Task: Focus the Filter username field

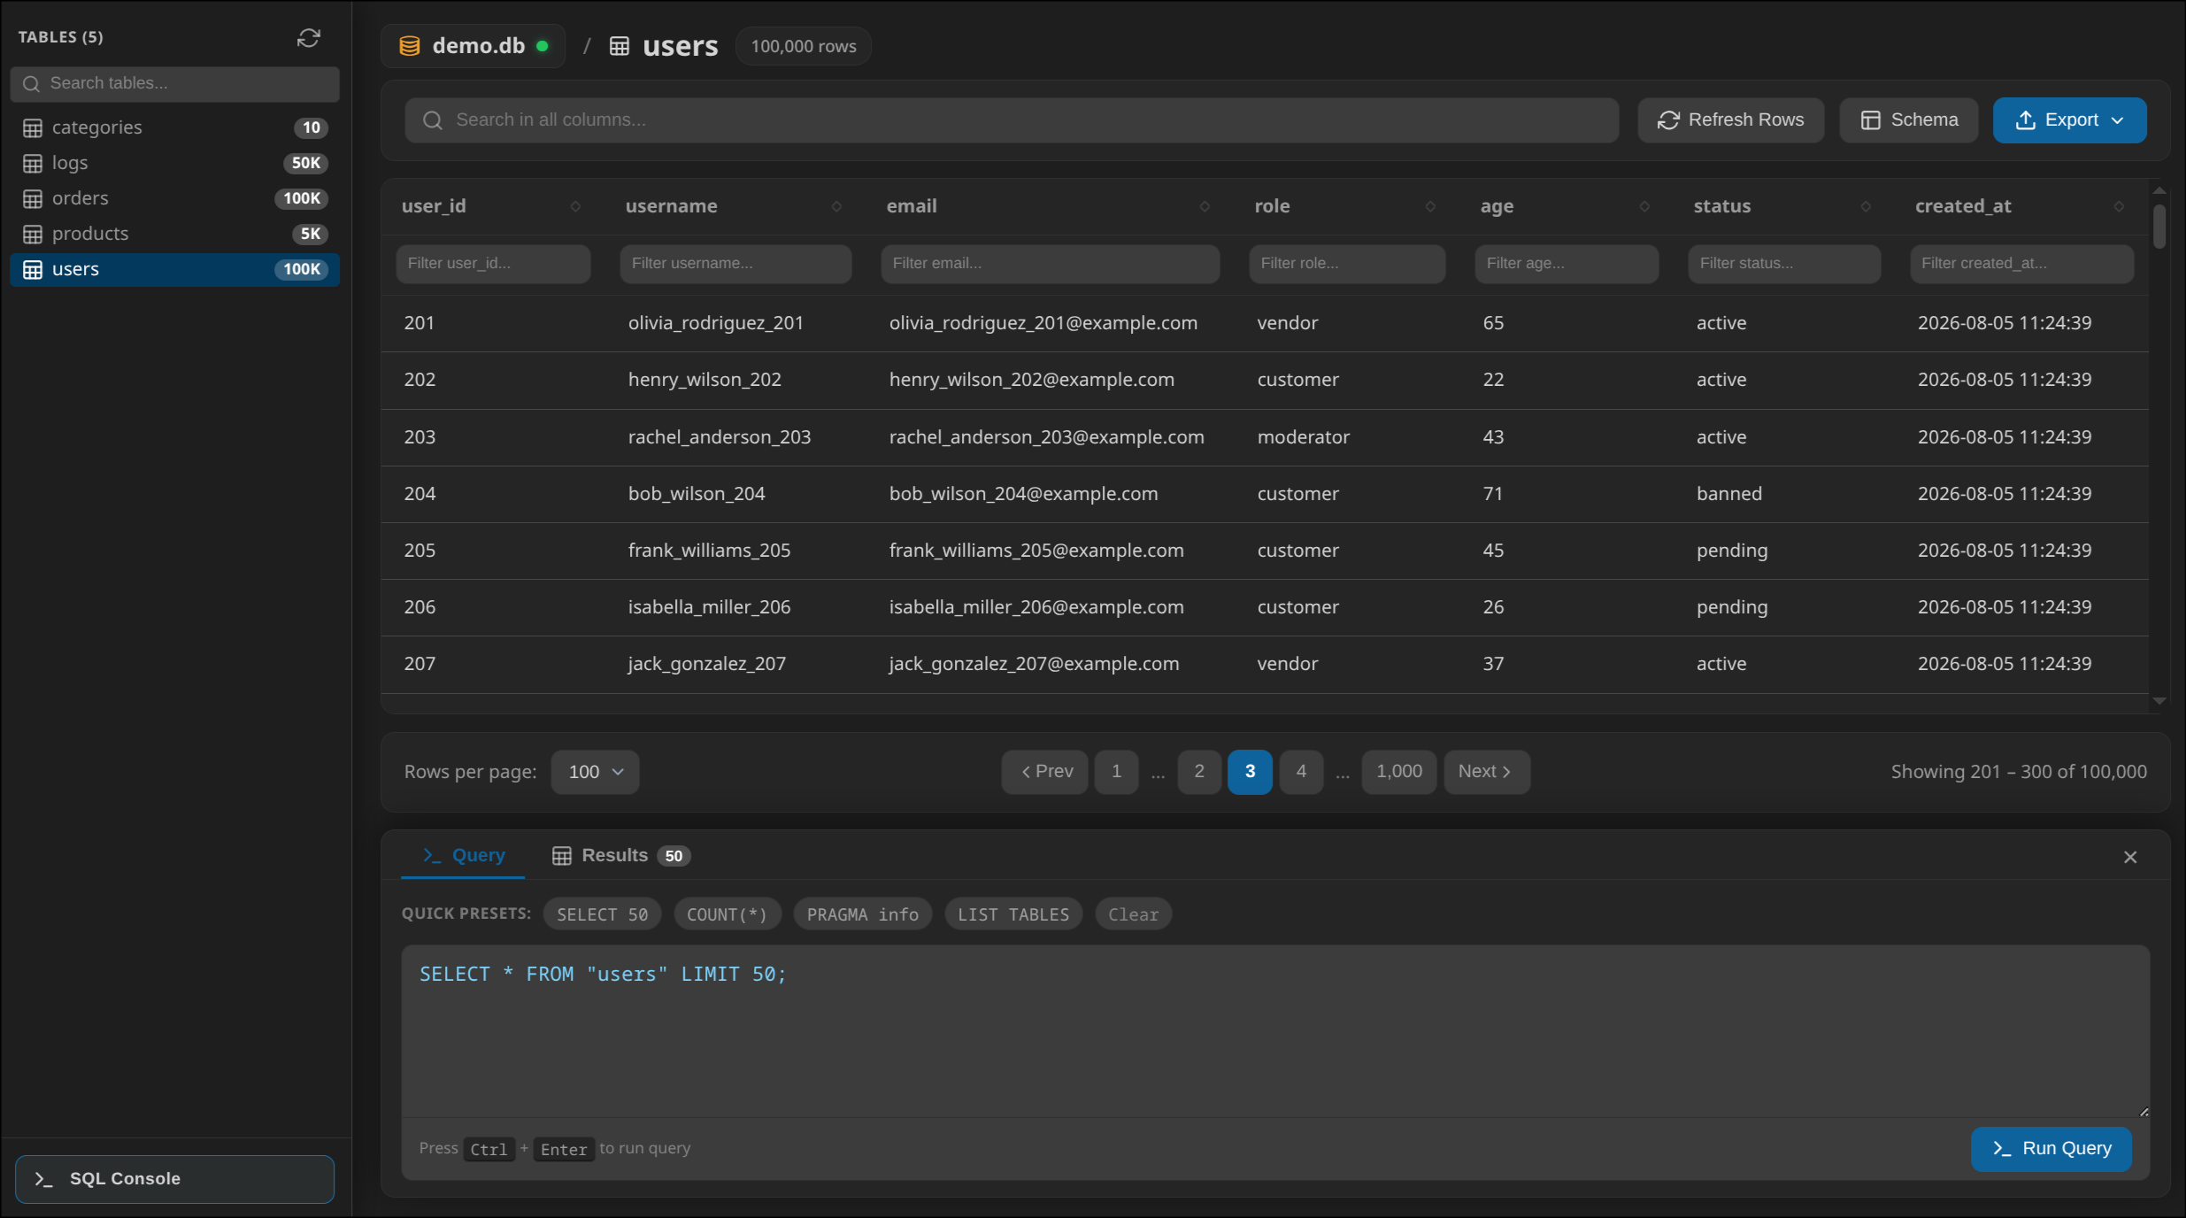Action: (735, 264)
